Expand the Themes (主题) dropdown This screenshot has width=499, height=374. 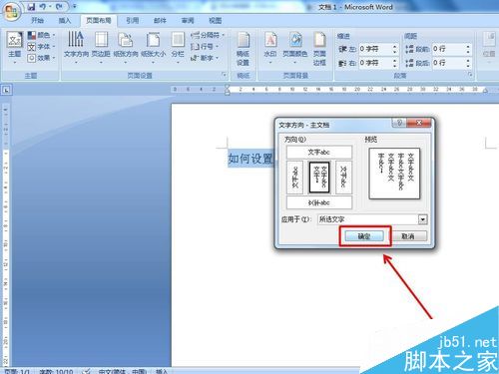tap(15, 48)
